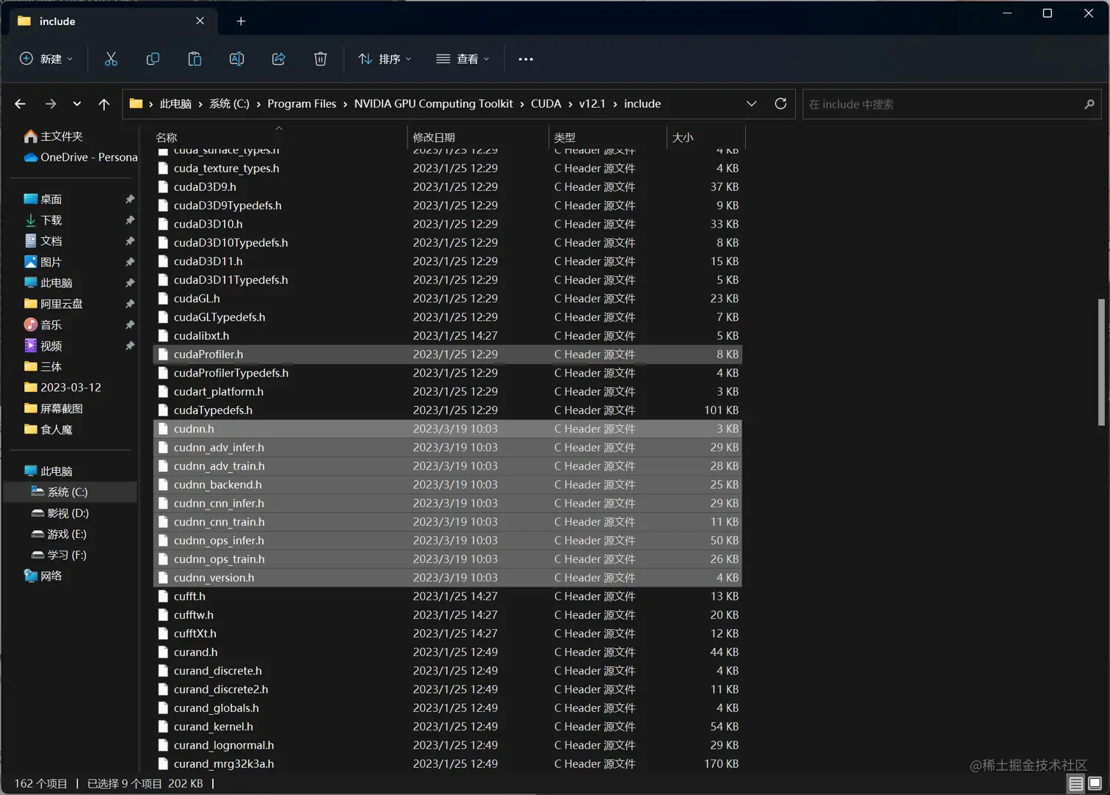Select file curand_mrg32k3a.h
Viewport: 1110px width, 795px height.
coord(447,763)
